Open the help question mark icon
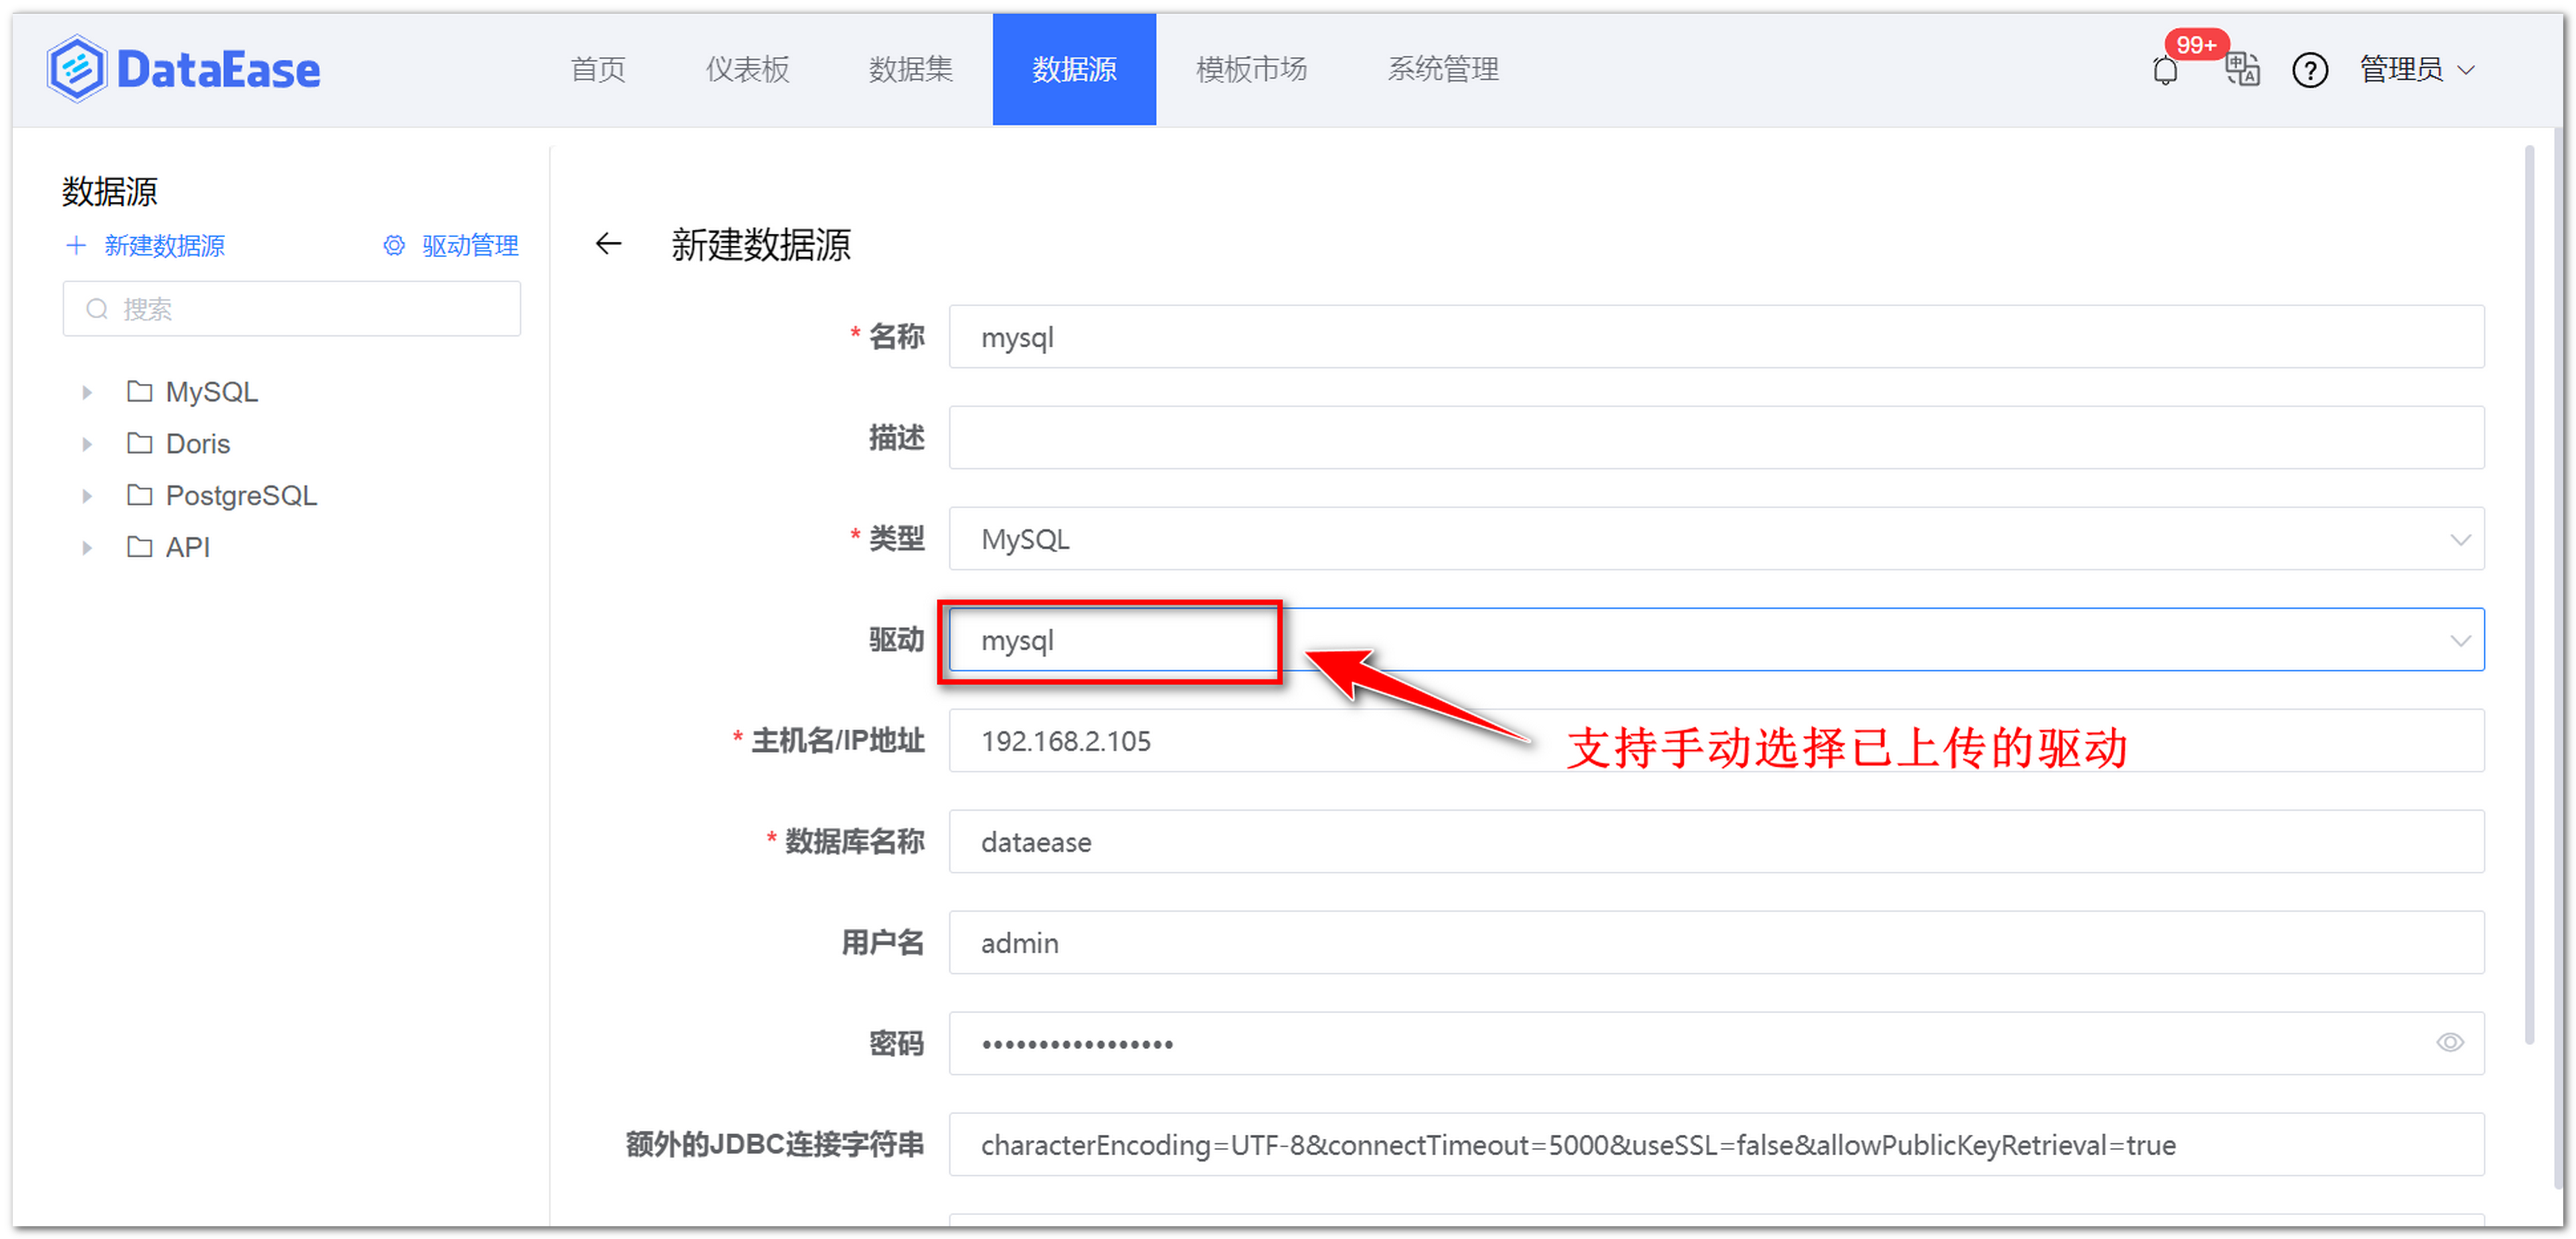The width and height of the screenshot is (2576, 1239). tap(2310, 70)
